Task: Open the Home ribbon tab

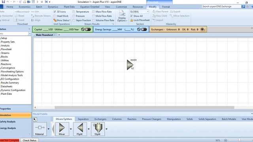Action: (10, 7)
